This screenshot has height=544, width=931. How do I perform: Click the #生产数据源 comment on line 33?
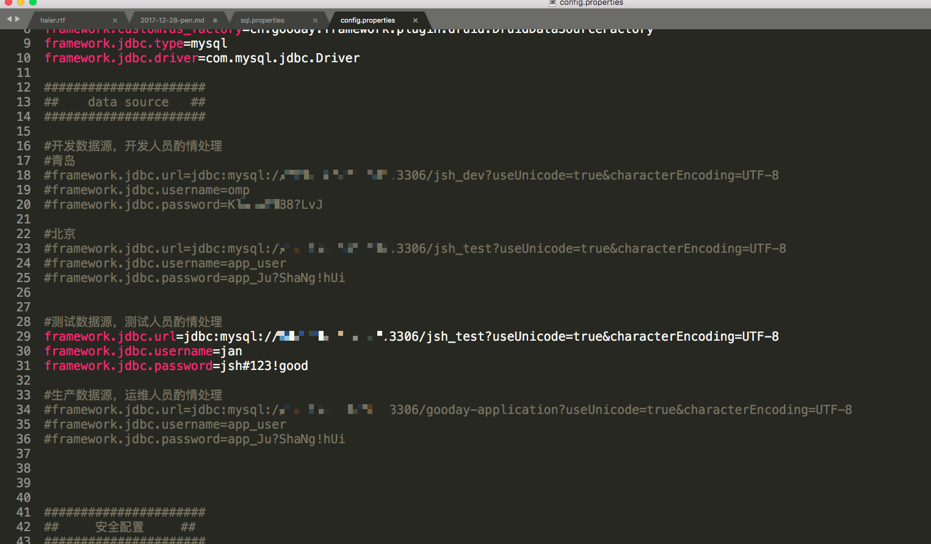pyautogui.click(x=133, y=395)
